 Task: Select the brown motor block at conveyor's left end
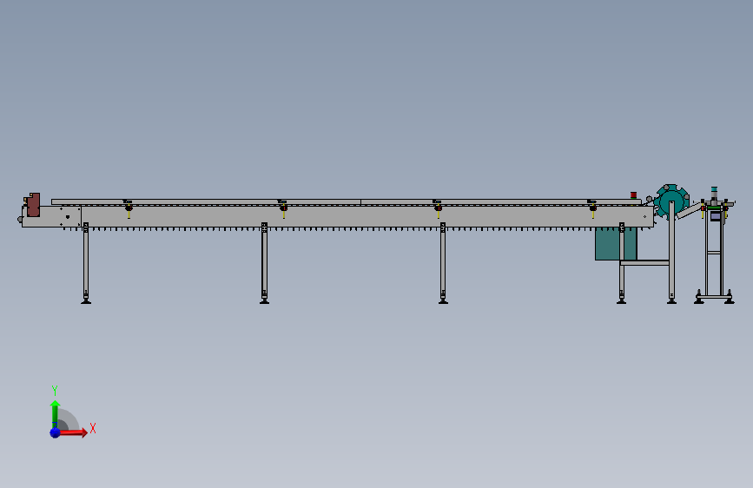(33, 205)
